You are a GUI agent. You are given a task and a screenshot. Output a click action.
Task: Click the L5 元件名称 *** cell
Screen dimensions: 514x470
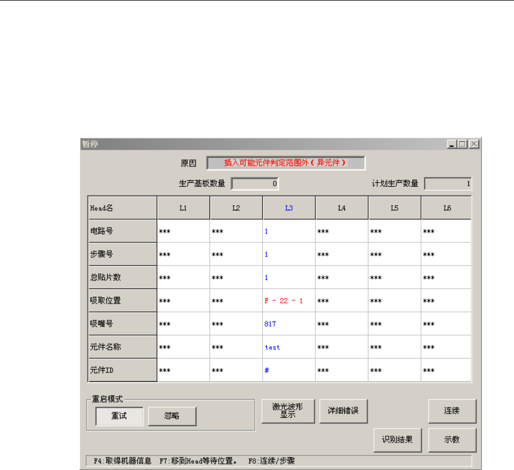tap(394, 347)
